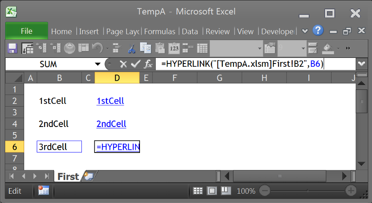Click the previous sheet navigation arrow
The width and height of the screenshot is (372, 203).
[23, 176]
